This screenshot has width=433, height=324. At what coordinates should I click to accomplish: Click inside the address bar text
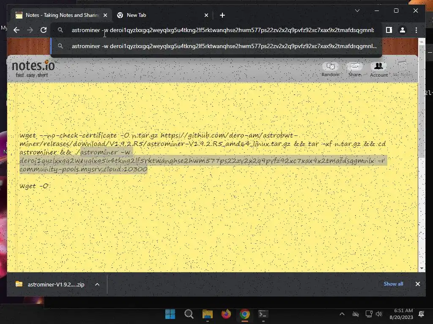(222, 30)
